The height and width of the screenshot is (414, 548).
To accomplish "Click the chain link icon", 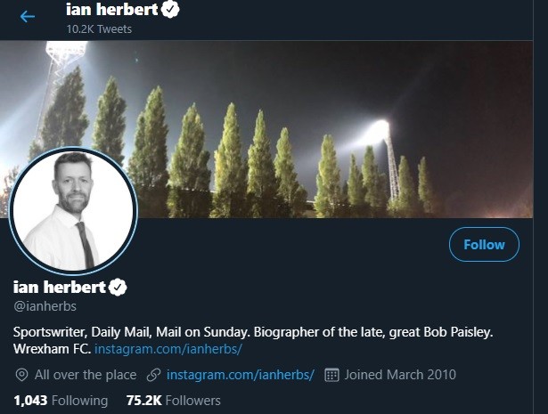I will pyautogui.click(x=153, y=375).
